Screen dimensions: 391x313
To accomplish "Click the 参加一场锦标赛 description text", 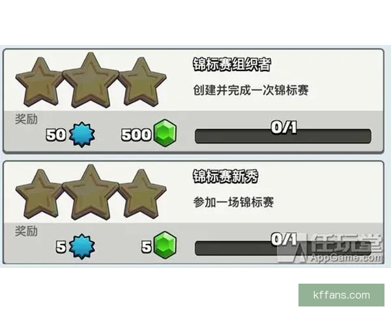I will (x=233, y=202).
